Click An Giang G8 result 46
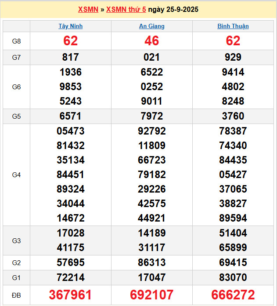The image size is (277, 306). tap(152, 41)
